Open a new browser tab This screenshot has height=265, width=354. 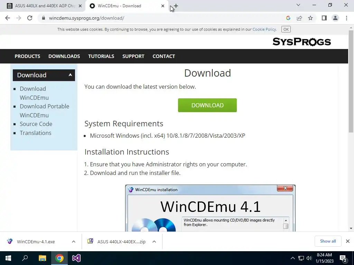click(x=176, y=6)
